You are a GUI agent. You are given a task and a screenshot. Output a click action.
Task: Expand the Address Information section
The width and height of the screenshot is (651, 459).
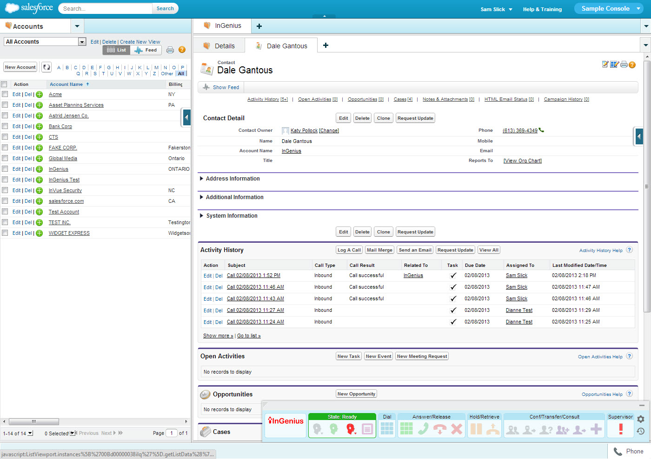click(232, 179)
